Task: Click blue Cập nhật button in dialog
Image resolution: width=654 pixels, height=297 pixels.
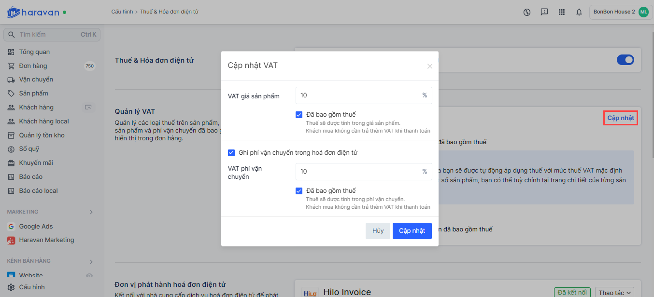Action: [x=412, y=231]
